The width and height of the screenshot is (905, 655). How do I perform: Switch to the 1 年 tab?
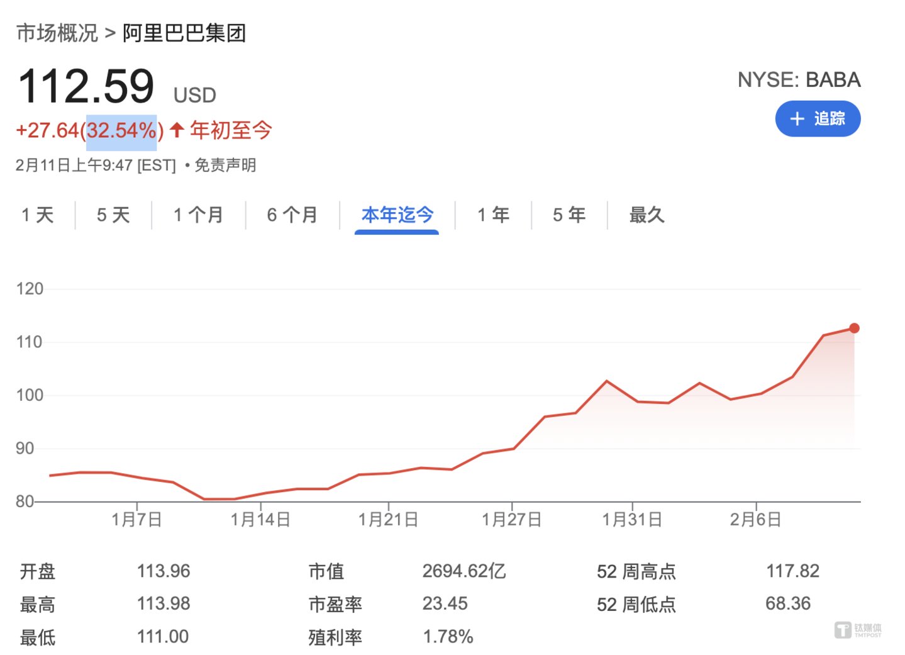point(493,215)
